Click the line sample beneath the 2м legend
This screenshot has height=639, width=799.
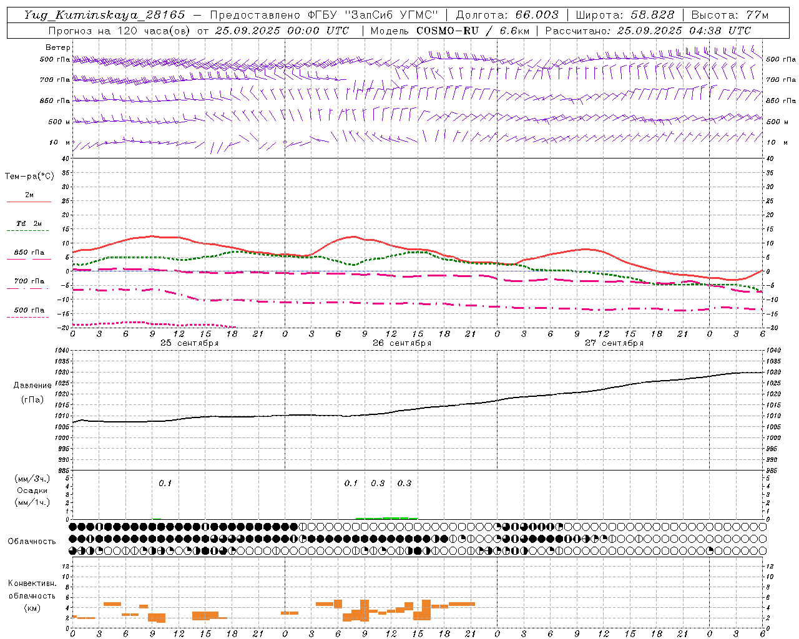point(29,202)
